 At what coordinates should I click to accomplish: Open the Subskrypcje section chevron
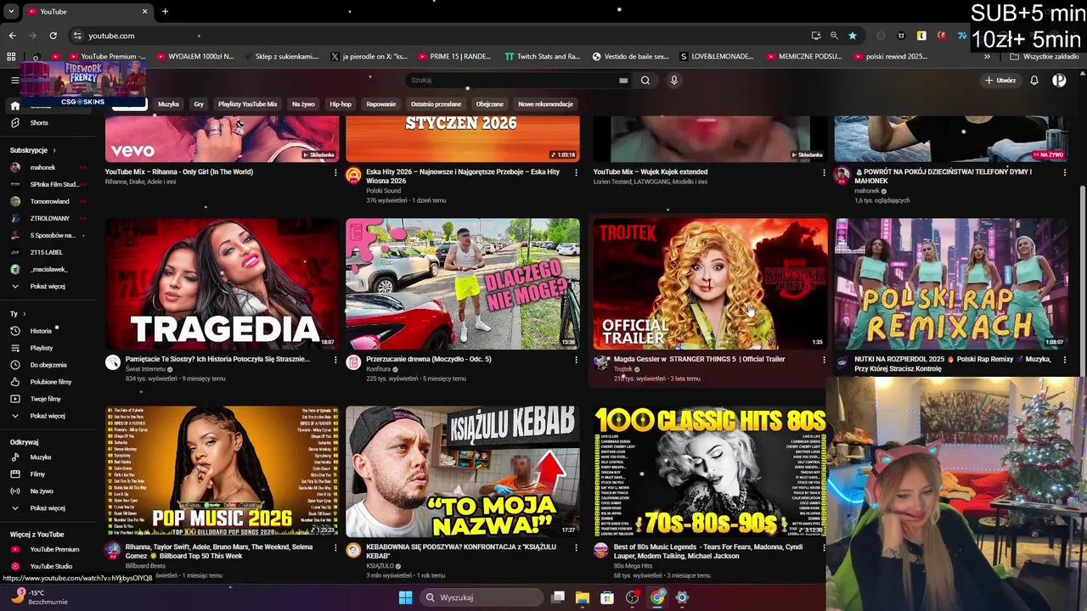[56, 150]
